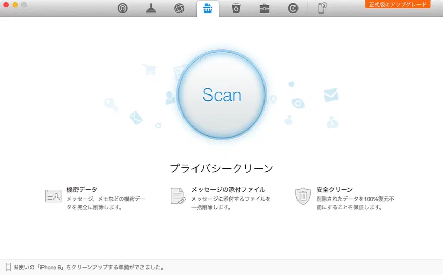The height and width of the screenshot is (275, 443).
Task: Click the iPhone device icon in status bar
Action: point(8,267)
